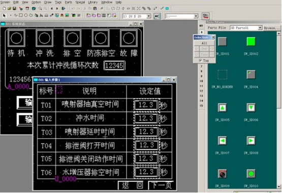Pick the SW_3D001 gray switch part
This screenshot has height=193, width=282.
click(x=222, y=42)
